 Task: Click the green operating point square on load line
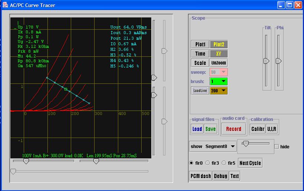click(66, 89)
